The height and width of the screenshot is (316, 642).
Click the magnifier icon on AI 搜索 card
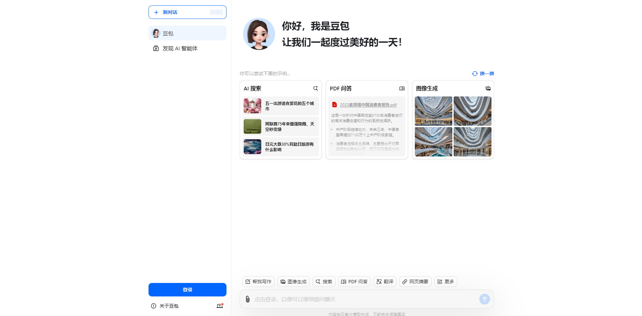[x=315, y=88]
